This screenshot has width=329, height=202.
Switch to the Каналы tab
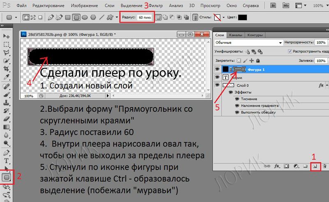pyautogui.click(x=235, y=34)
